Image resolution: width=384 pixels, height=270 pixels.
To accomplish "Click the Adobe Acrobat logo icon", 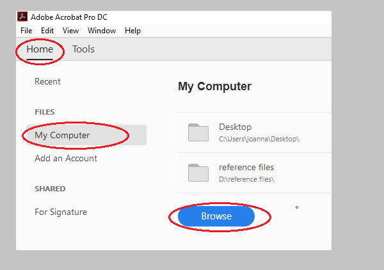I will [22, 17].
